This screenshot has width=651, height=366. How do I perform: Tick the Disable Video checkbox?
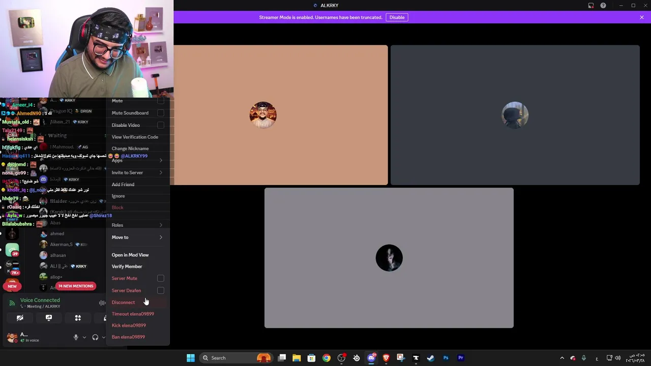click(161, 125)
